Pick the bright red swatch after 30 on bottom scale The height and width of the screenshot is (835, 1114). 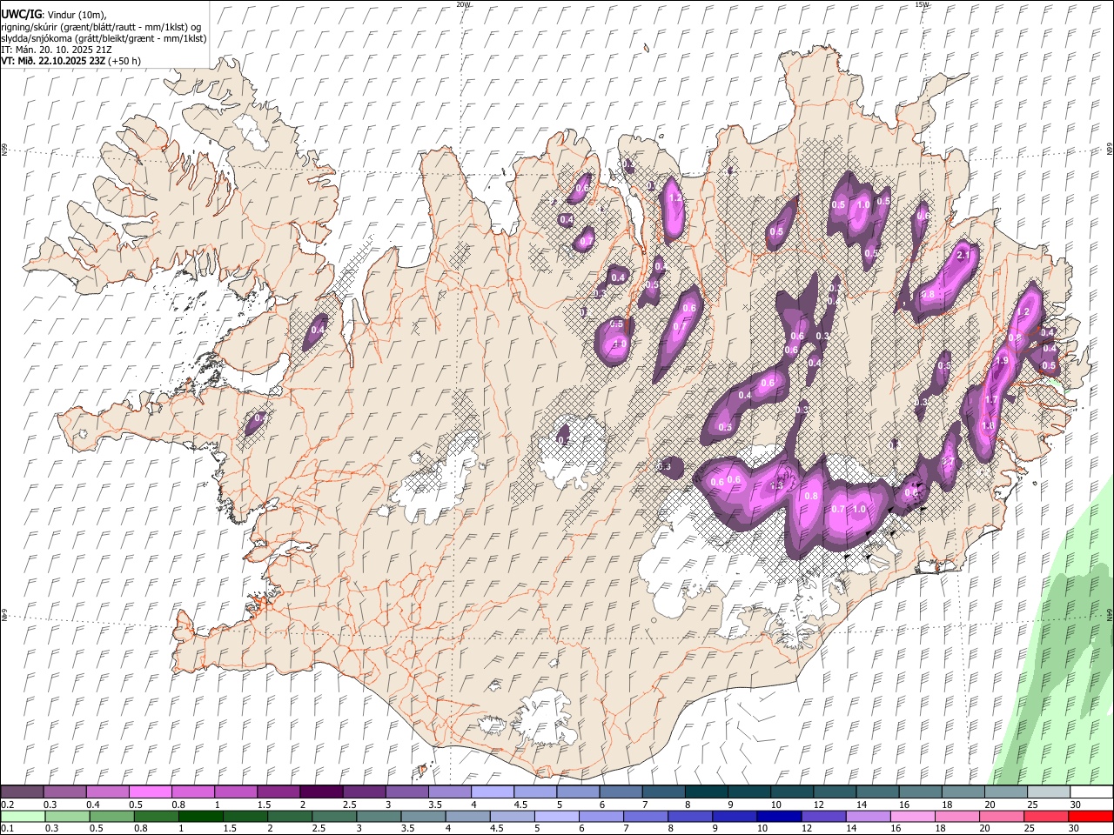coord(1091,816)
